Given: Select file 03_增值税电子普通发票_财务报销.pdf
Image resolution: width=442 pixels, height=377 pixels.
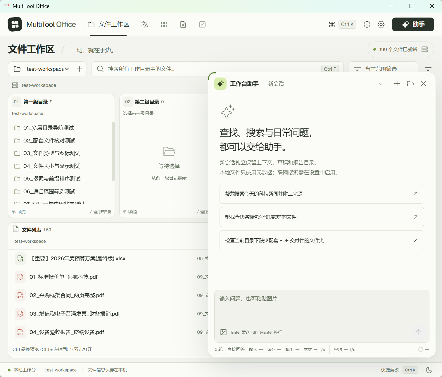Looking at the screenshot, I should pos(108,314).
